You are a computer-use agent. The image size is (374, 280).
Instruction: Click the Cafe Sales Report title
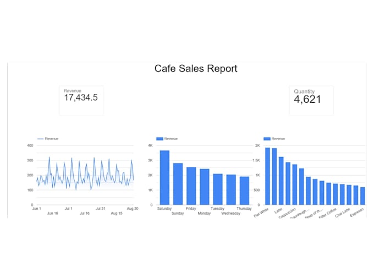click(196, 69)
